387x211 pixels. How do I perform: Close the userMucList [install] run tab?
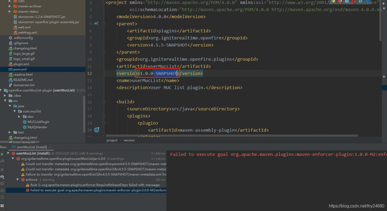(x=50, y=147)
